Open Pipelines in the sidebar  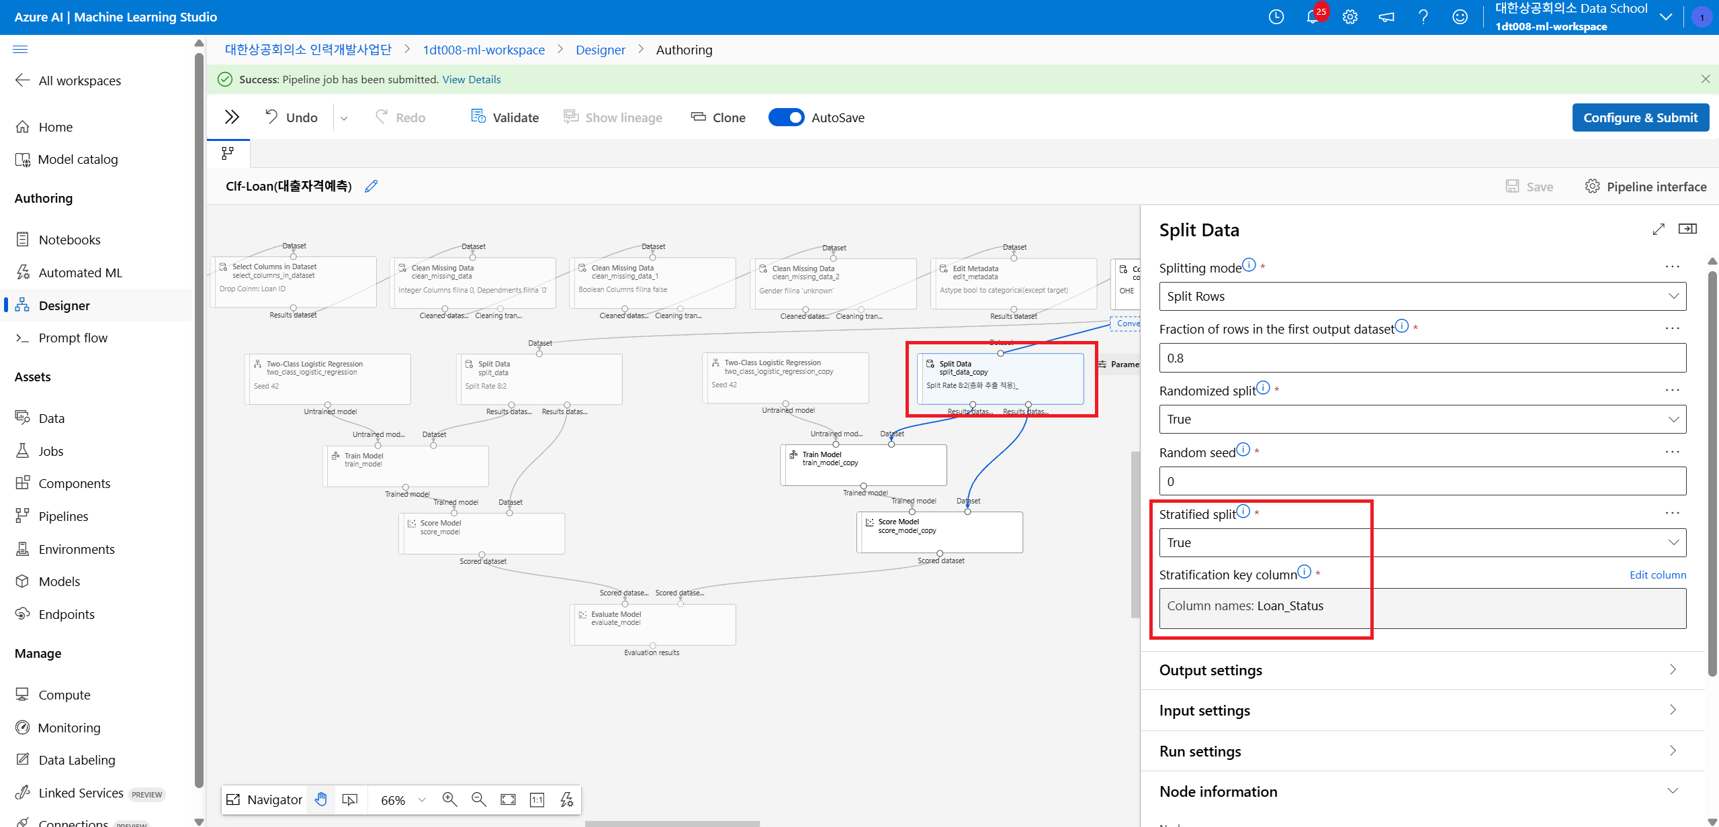click(63, 516)
